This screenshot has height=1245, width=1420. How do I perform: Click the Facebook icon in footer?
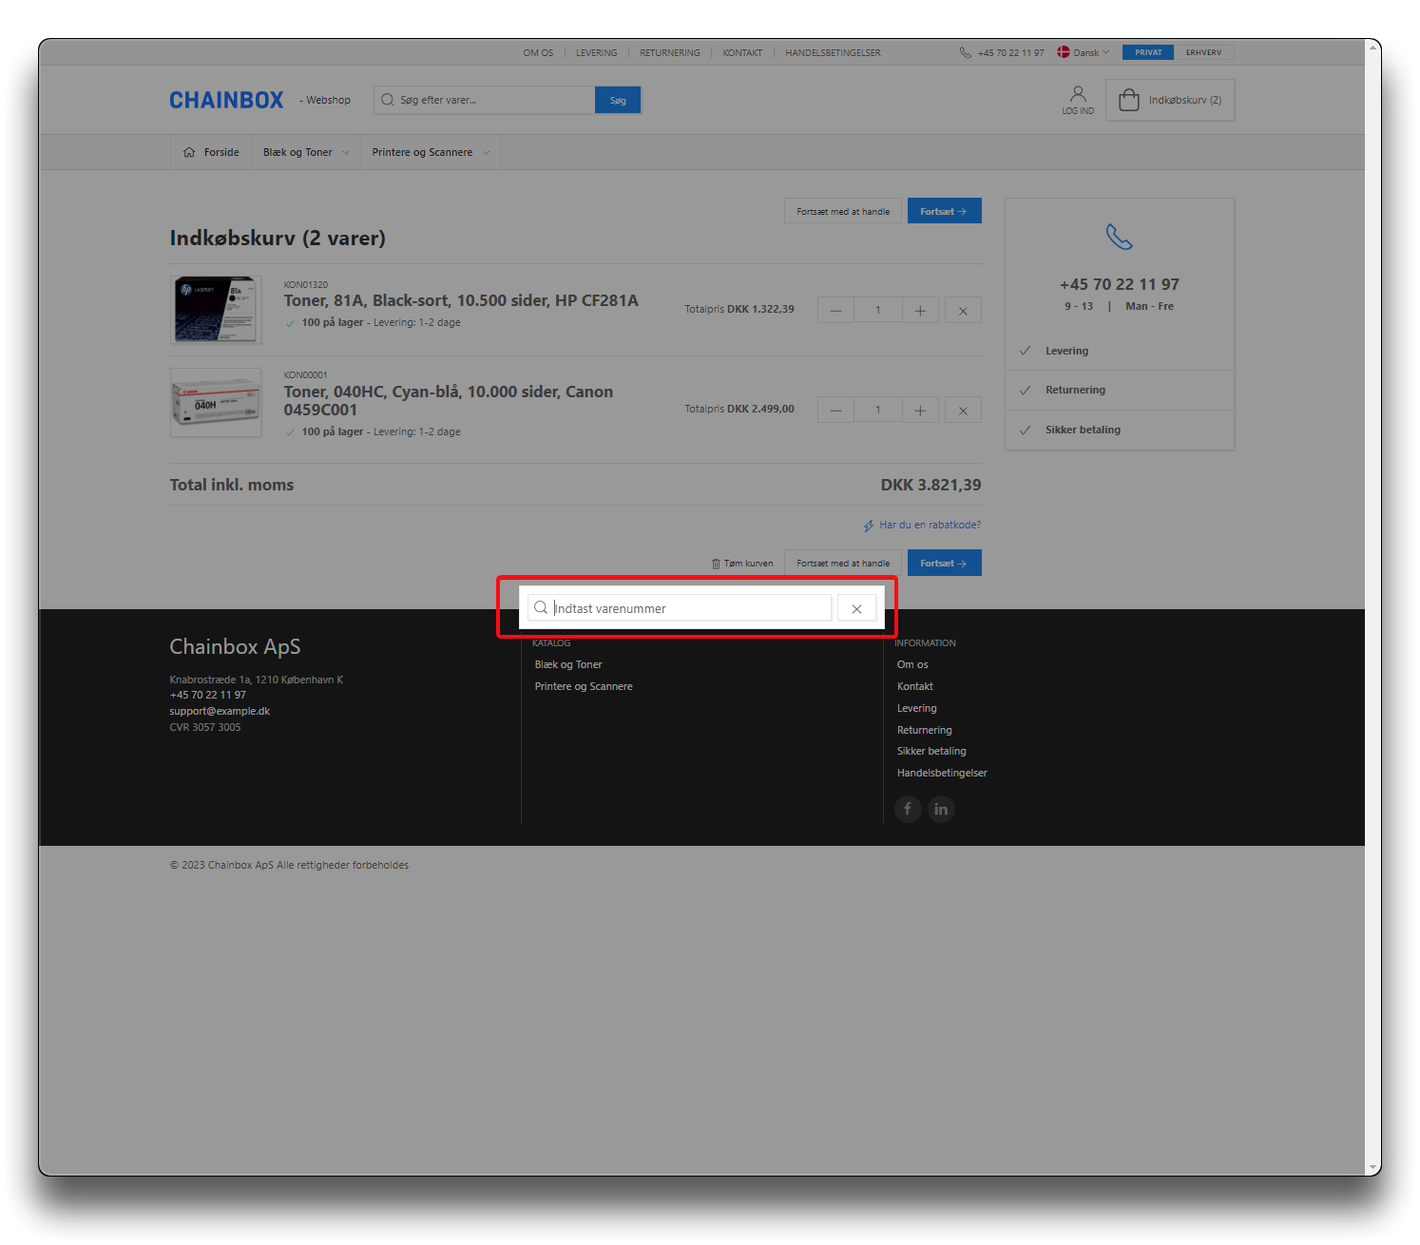point(908,809)
